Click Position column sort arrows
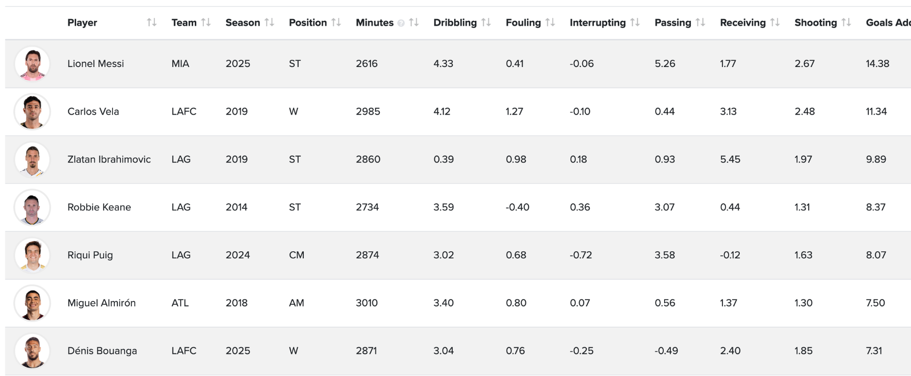The width and height of the screenshot is (911, 376). pyautogui.click(x=336, y=22)
